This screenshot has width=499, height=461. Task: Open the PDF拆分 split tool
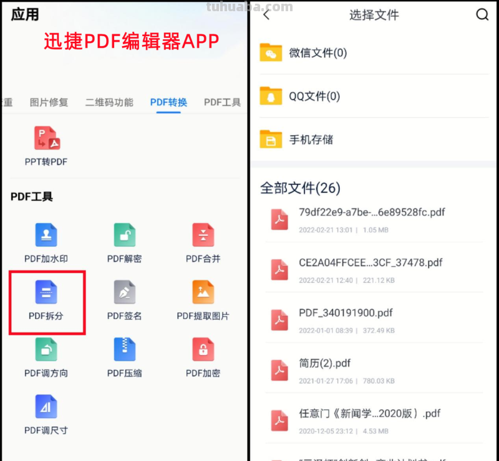tap(46, 300)
